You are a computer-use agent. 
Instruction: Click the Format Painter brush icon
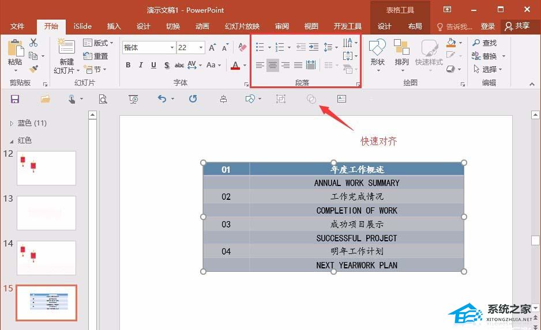(x=33, y=69)
